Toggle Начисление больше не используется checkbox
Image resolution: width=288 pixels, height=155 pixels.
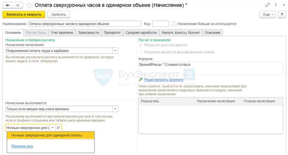point(174,24)
